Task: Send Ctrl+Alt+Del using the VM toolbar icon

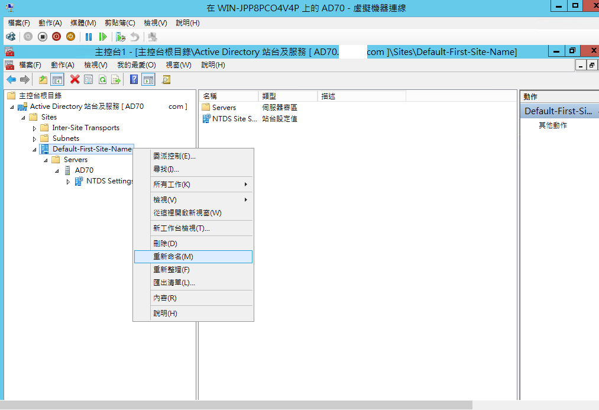Action: tap(11, 37)
